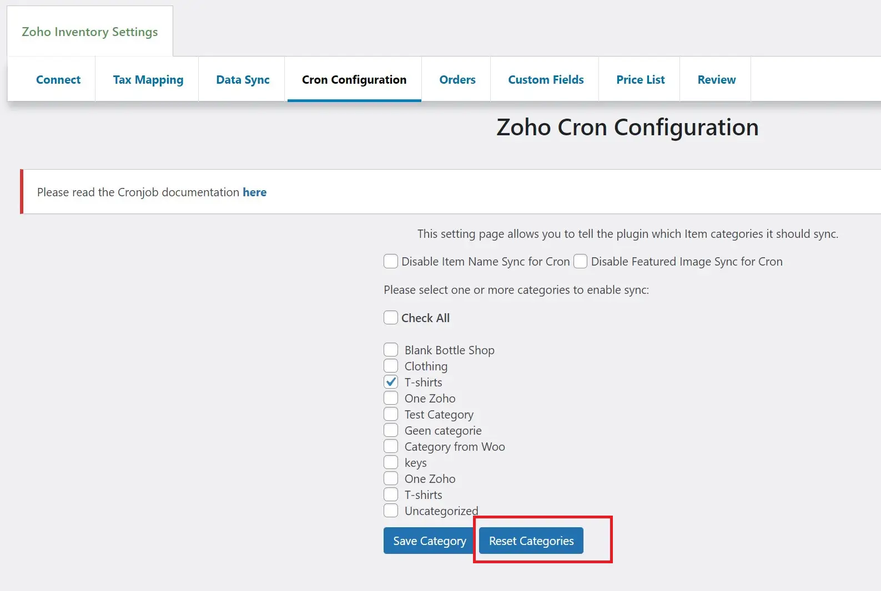Screen dimensions: 881x591
Task: Switch to the Connect tab
Action: coord(58,79)
